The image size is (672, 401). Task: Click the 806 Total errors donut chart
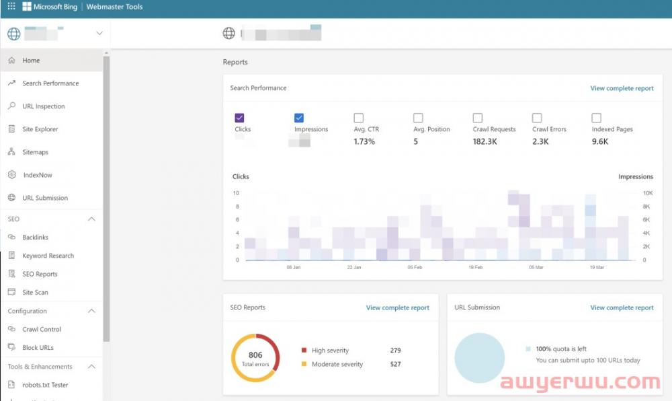[x=255, y=358]
